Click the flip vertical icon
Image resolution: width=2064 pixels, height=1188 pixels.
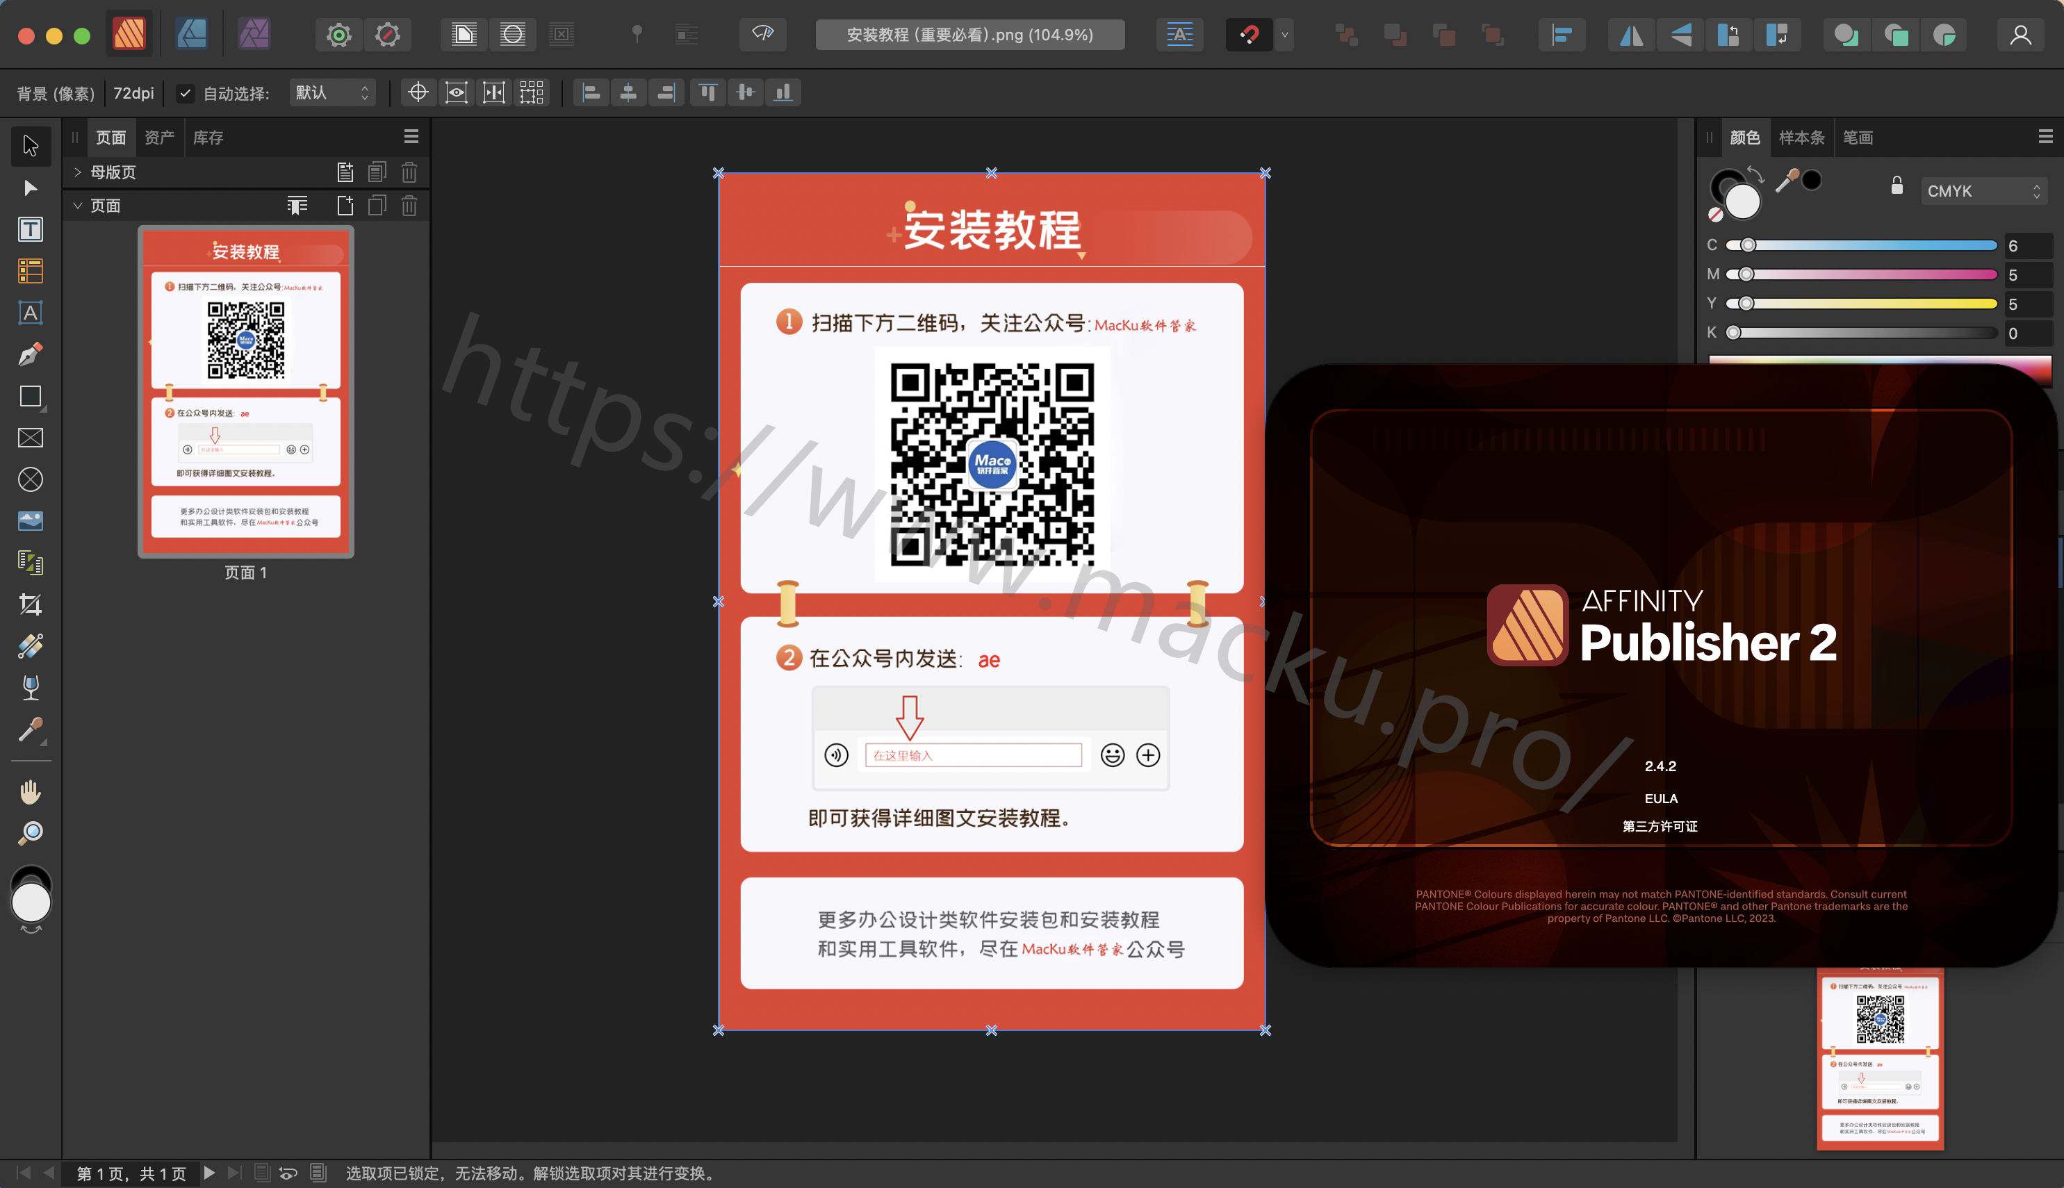pos(1680,35)
